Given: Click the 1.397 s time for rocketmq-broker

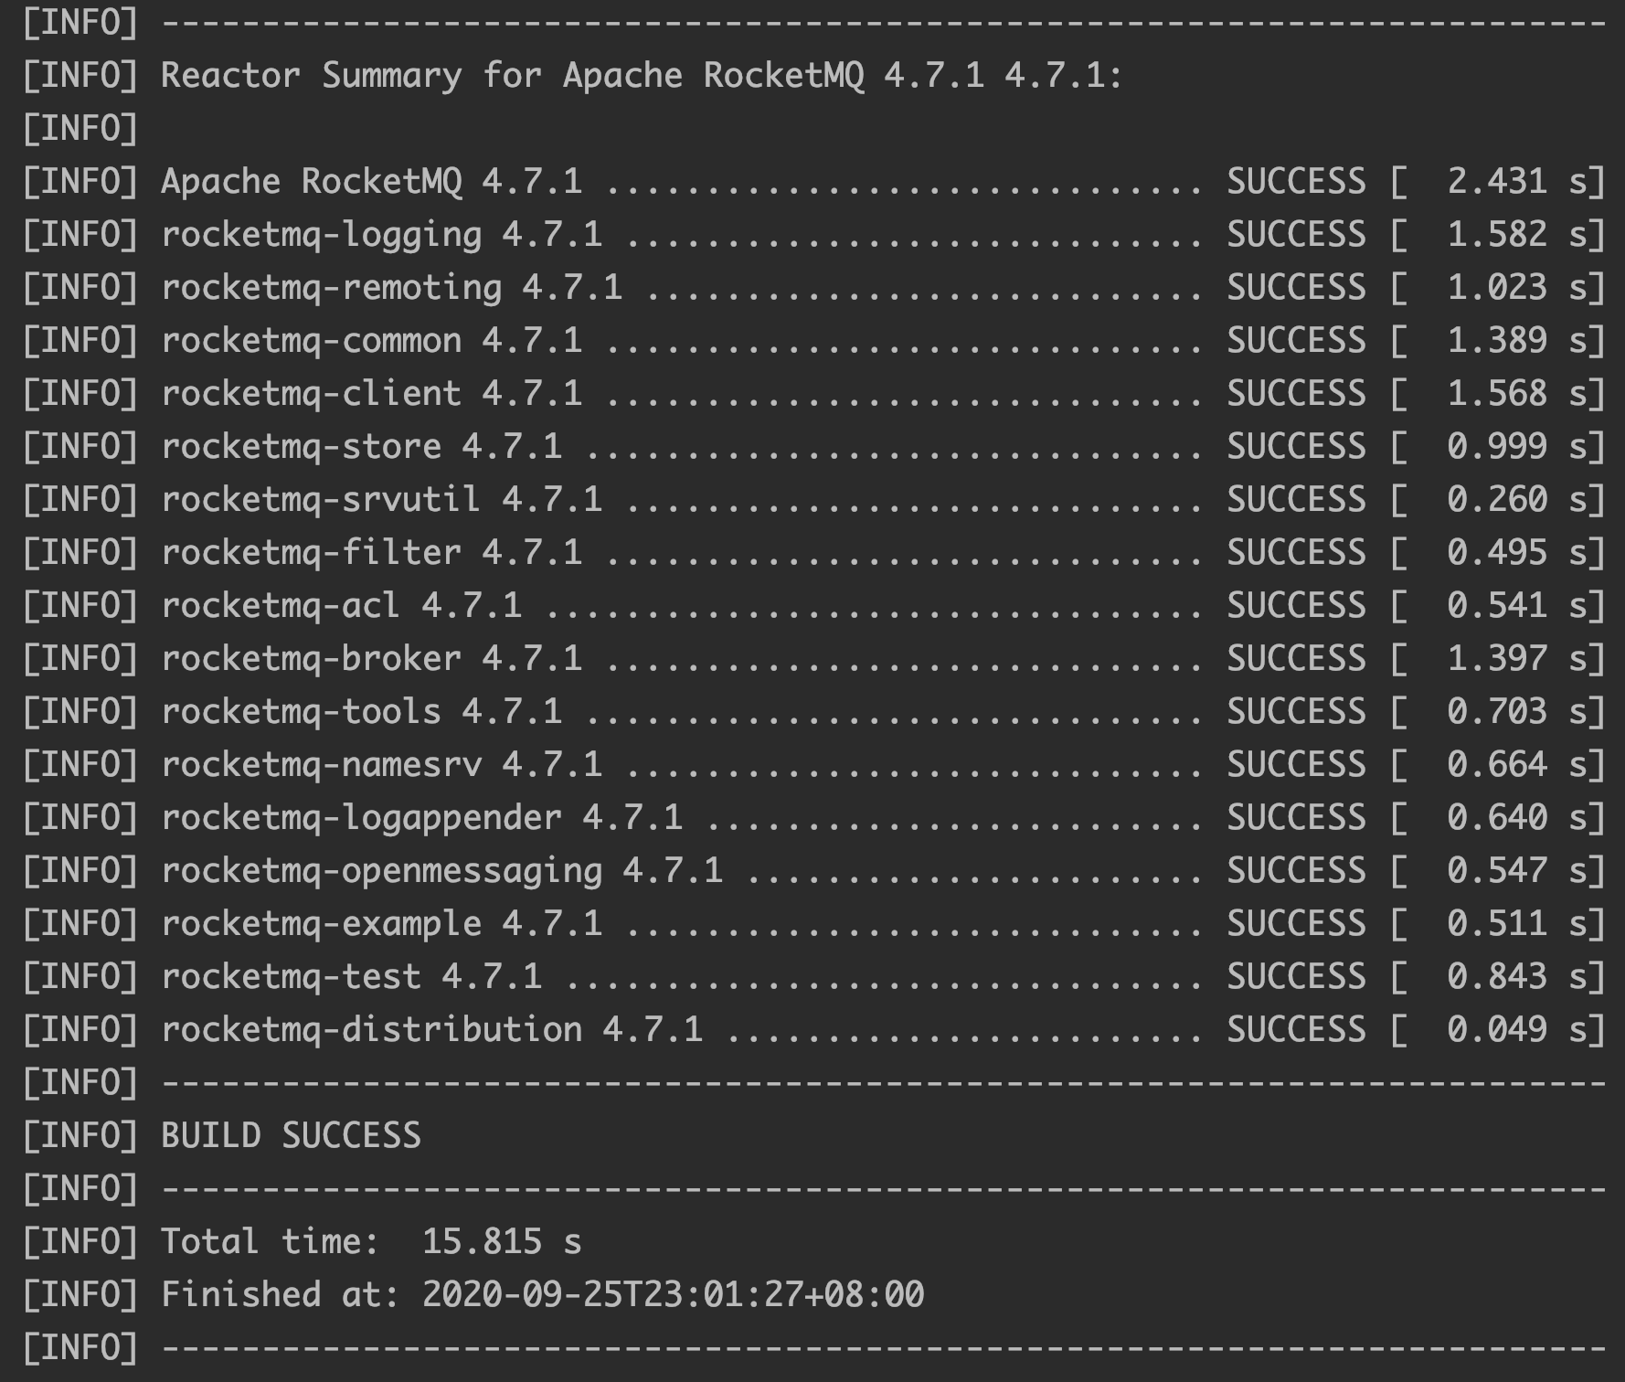Looking at the screenshot, I should click(x=1517, y=658).
